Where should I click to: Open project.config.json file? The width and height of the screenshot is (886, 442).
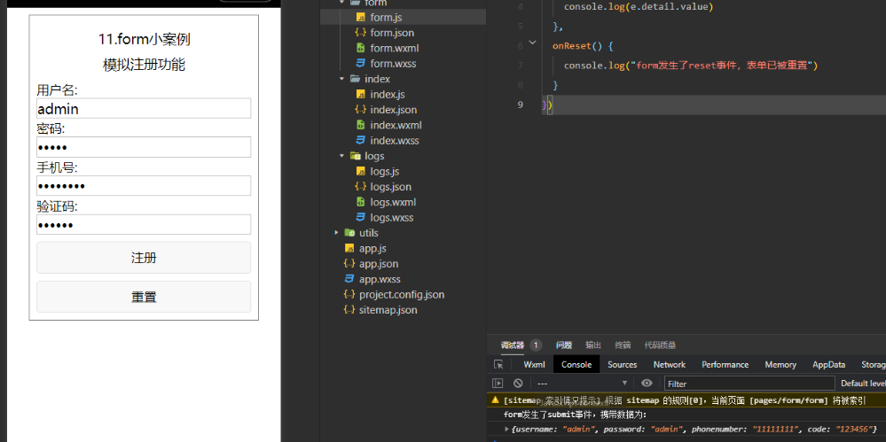[403, 294]
